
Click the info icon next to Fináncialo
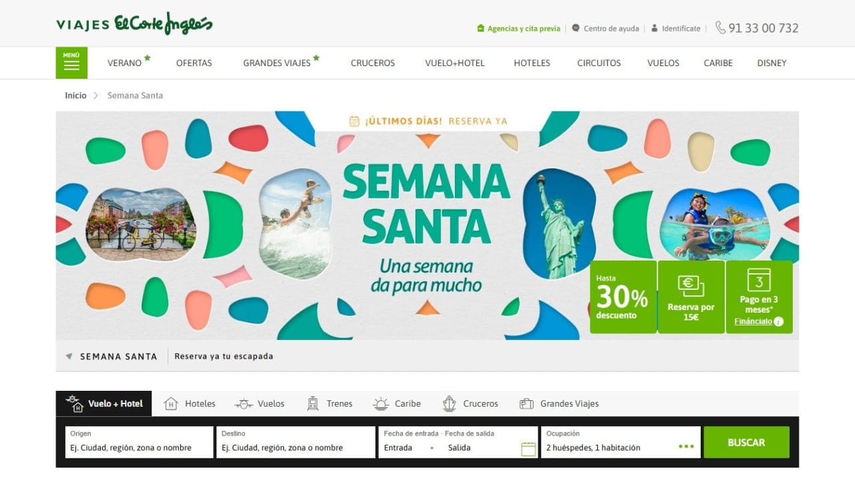coord(778,321)
